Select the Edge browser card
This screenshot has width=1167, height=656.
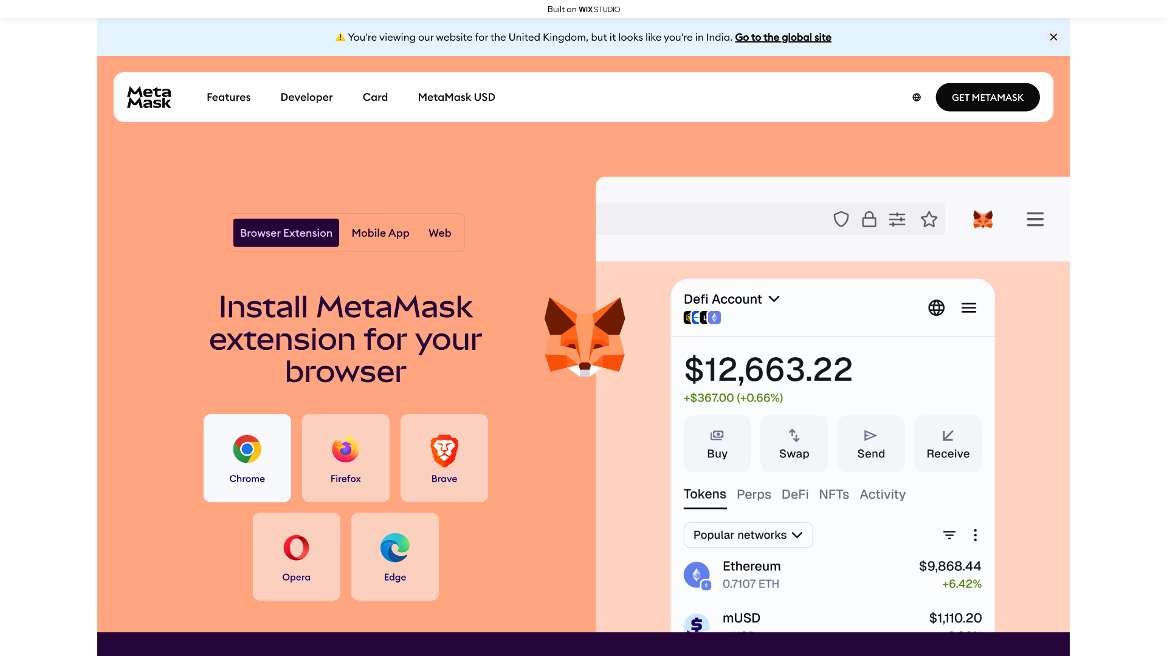[x=395, y=556]
